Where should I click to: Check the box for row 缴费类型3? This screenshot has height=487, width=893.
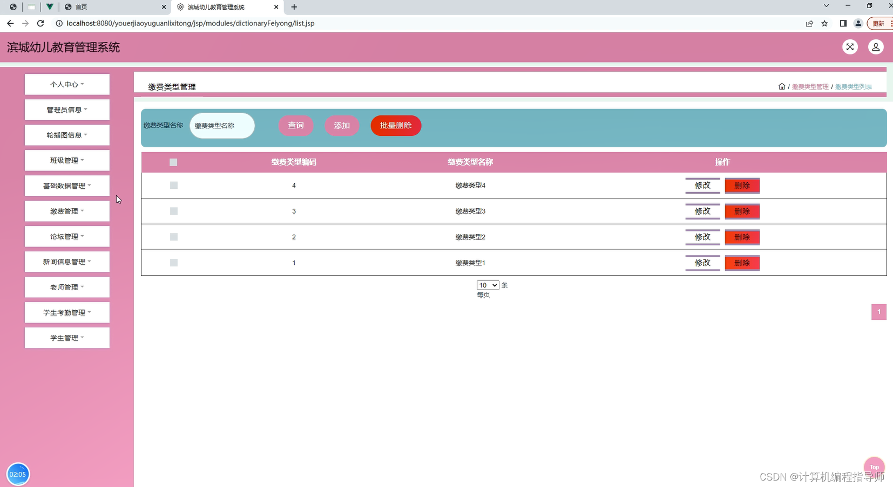click(174, 211)
